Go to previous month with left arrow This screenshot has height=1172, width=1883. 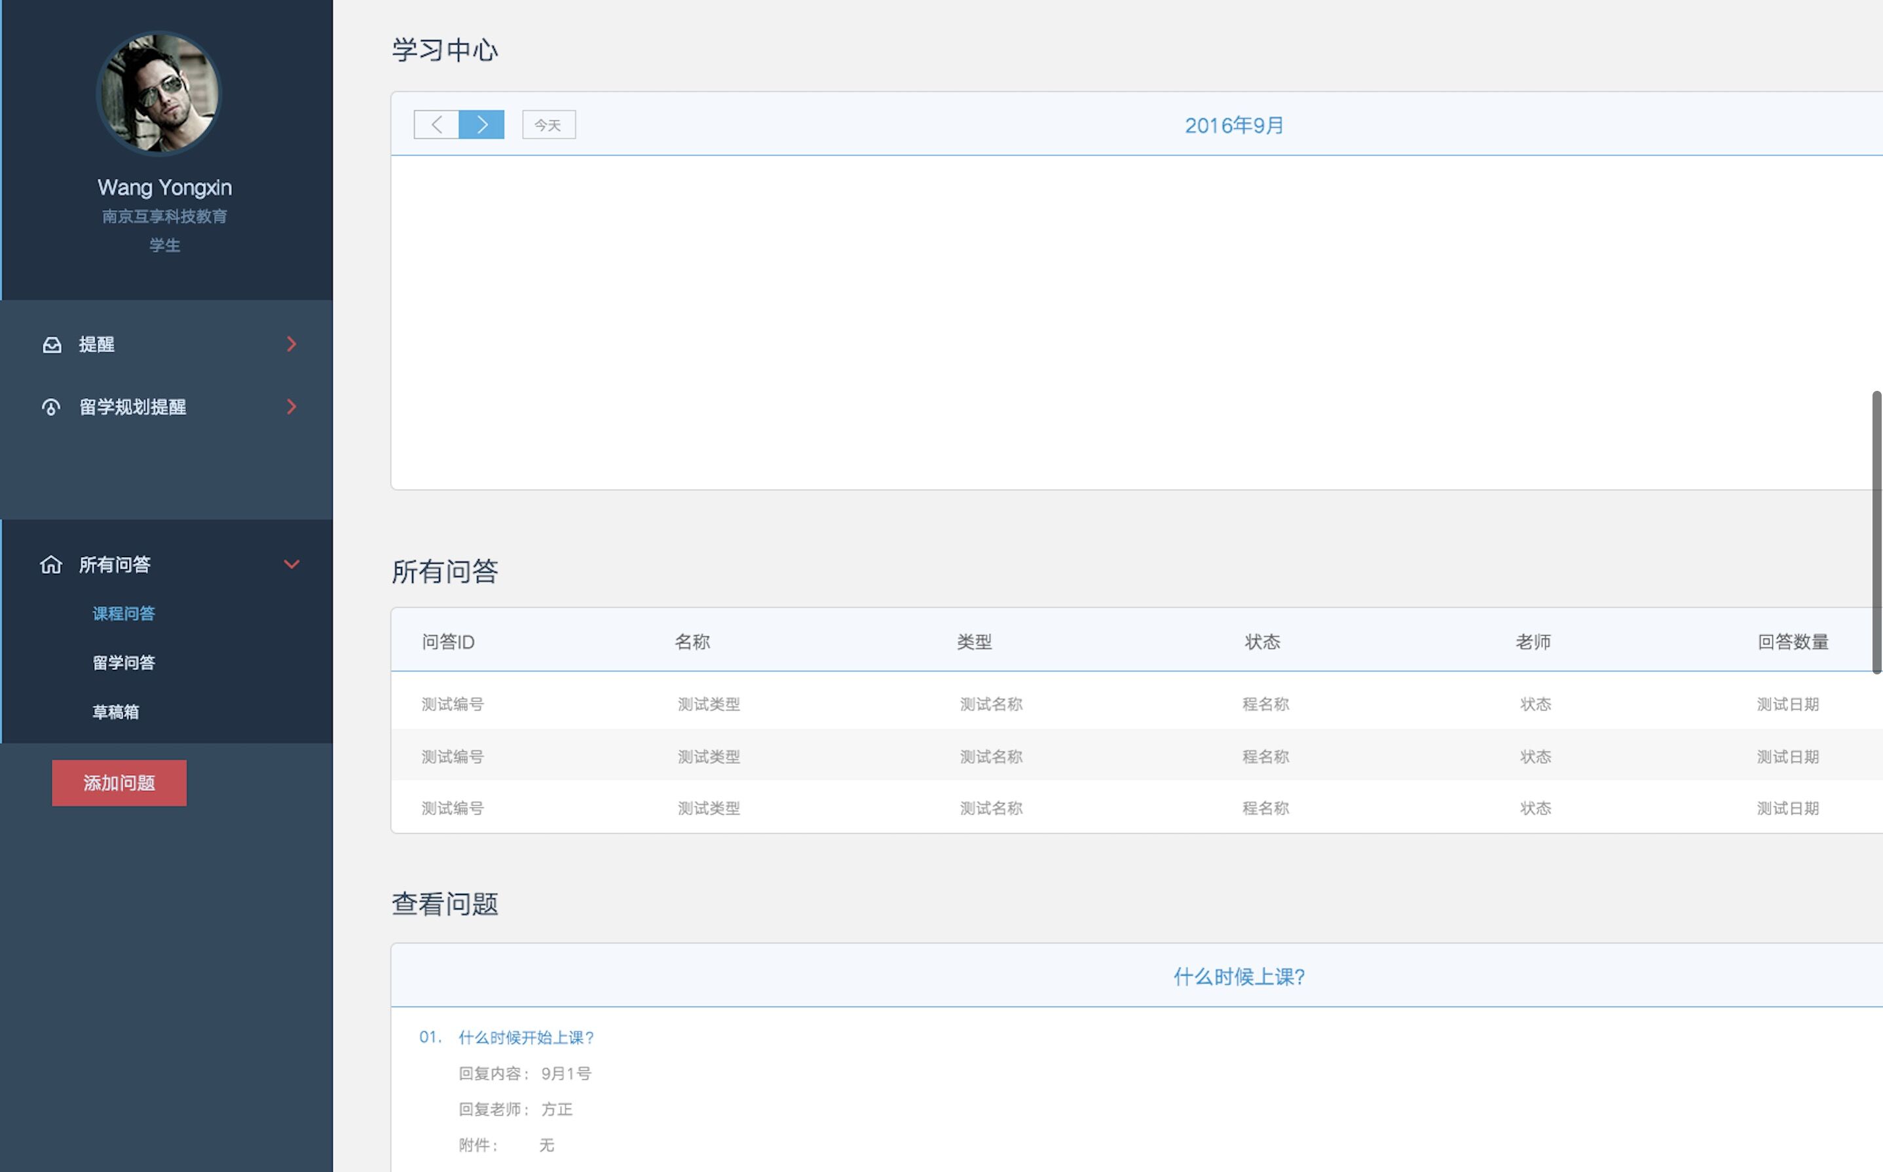(436, 125)
